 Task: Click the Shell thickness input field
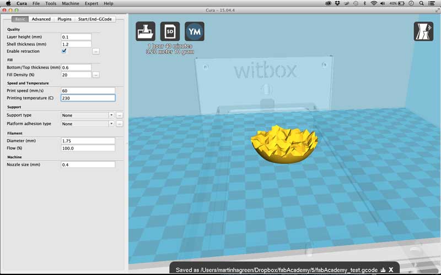coord(76,45)
